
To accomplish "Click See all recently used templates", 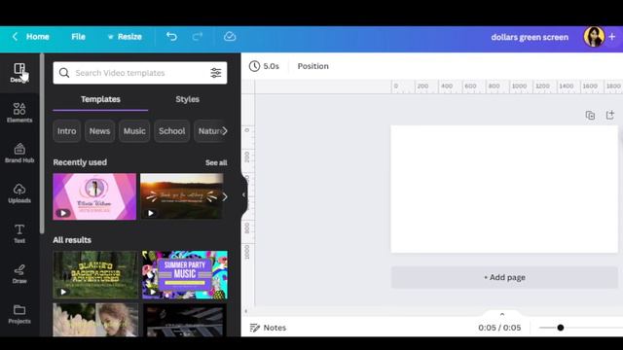I will (216, 162).
